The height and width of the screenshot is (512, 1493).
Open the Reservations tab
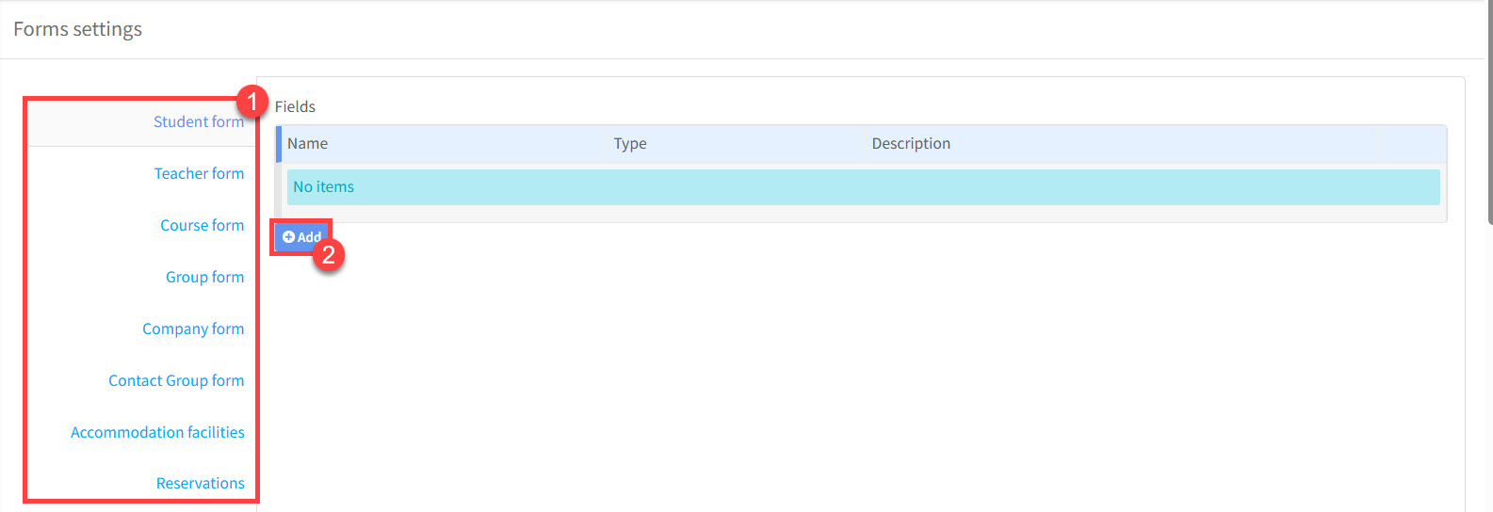(x=200, y=484)
